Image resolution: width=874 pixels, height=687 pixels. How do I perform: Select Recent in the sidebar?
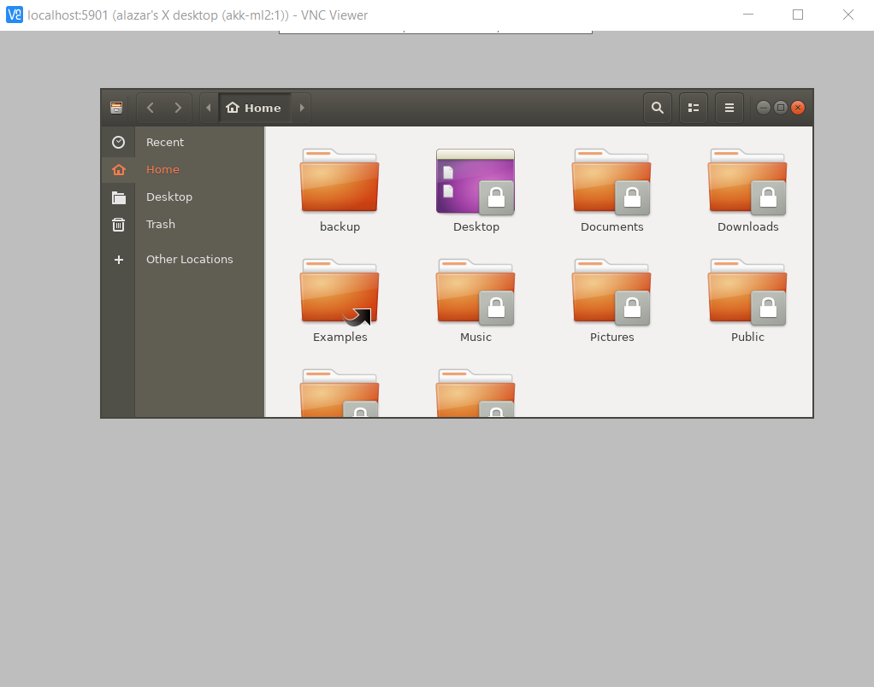(x=165, y=142)
